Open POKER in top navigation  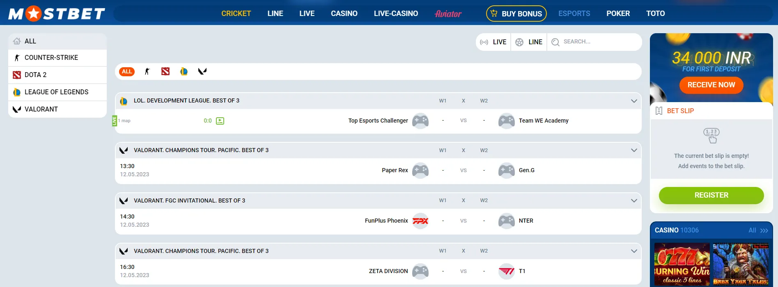tap(618, 14)
